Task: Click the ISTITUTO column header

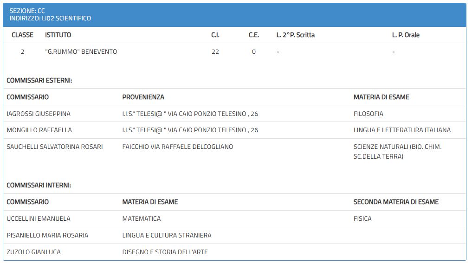Action: pos(58,35)
